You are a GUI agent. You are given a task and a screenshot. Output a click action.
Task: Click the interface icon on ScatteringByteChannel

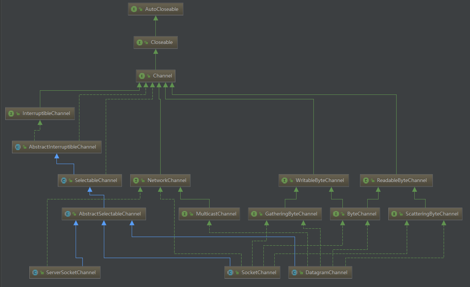pos(394,214)
